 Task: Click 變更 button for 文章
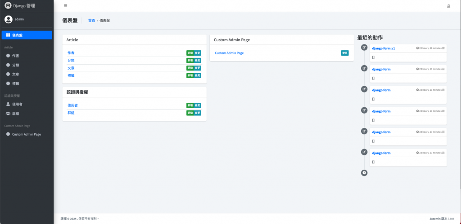click(198, 68)
